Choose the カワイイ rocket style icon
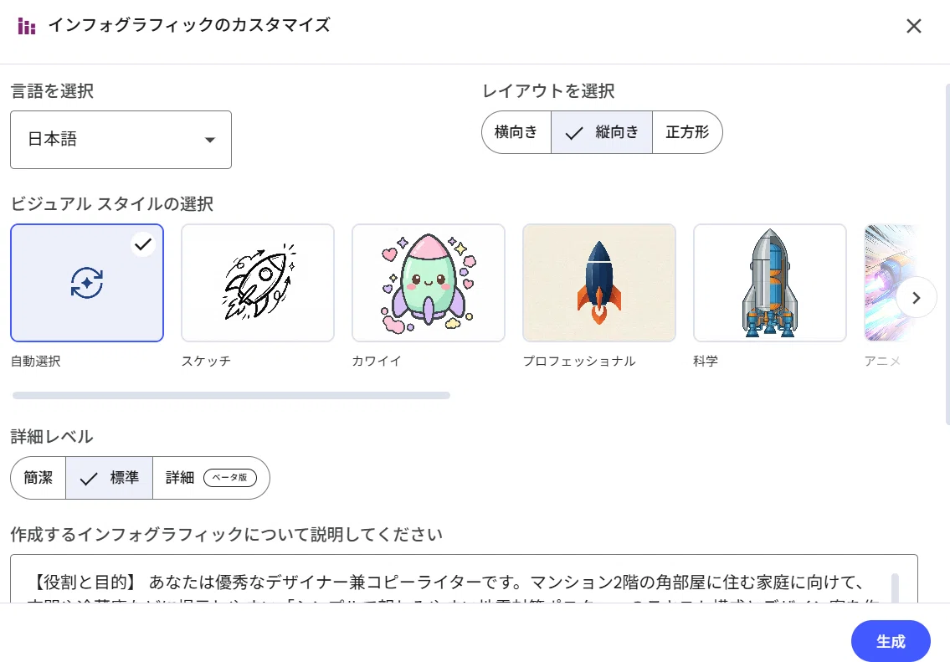This screenshot has width=950, height=662. 429,283
